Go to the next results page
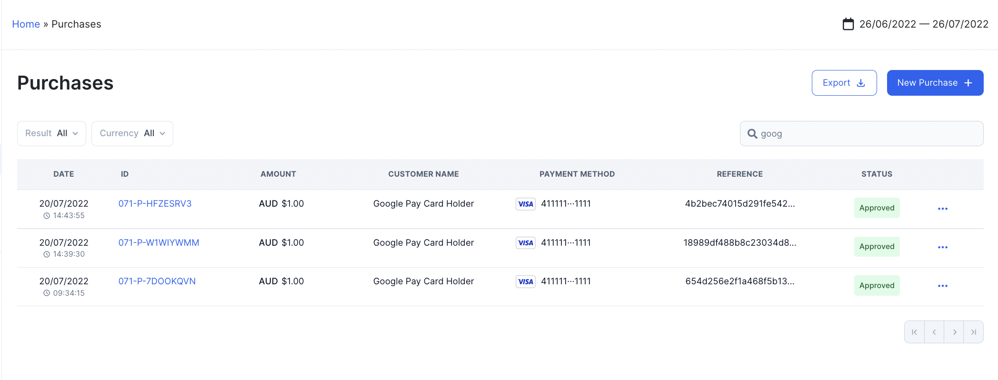 [x=954, y=332]
